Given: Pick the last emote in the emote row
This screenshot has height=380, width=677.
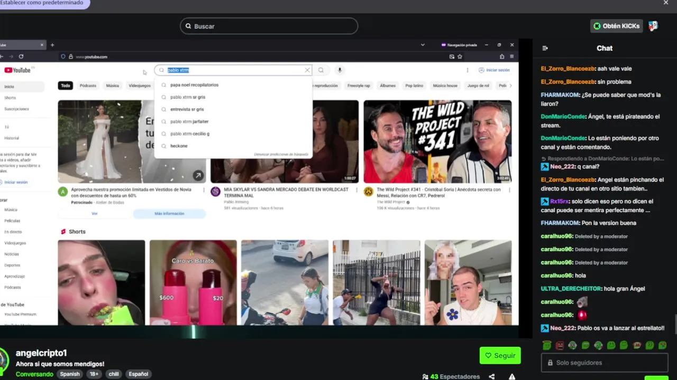Looking at the screenshot, I should (662, 345).
